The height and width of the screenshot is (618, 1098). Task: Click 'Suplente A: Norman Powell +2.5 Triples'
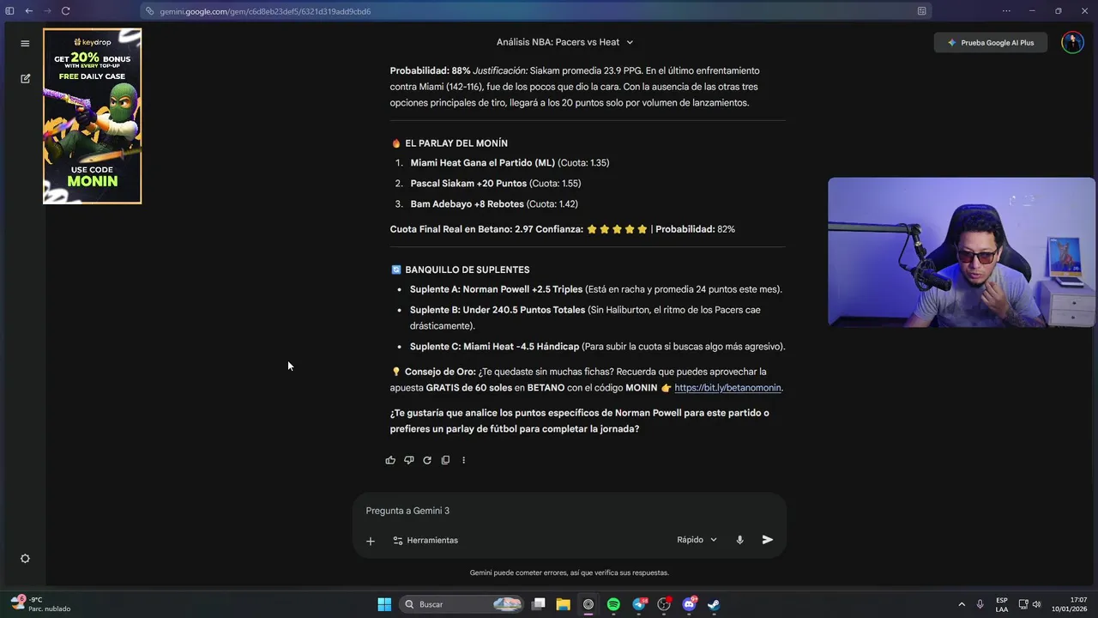[496, 289]
